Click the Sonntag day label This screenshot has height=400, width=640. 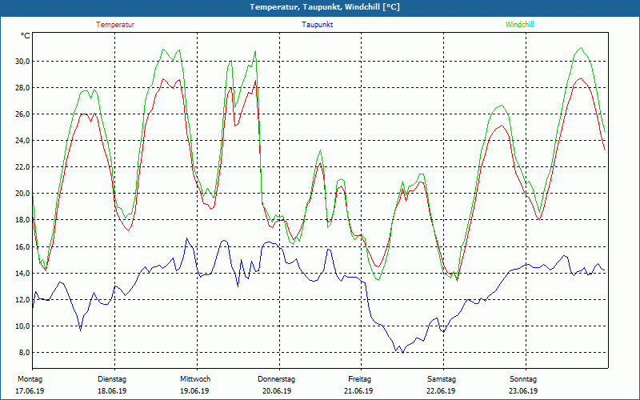pos(523,379)
